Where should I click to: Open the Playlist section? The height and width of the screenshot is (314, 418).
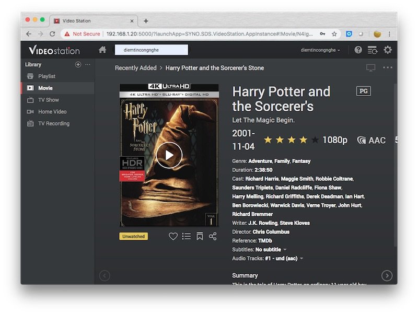click(57, 76)
